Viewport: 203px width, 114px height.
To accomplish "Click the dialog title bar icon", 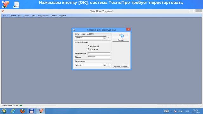I will (74, 30).
